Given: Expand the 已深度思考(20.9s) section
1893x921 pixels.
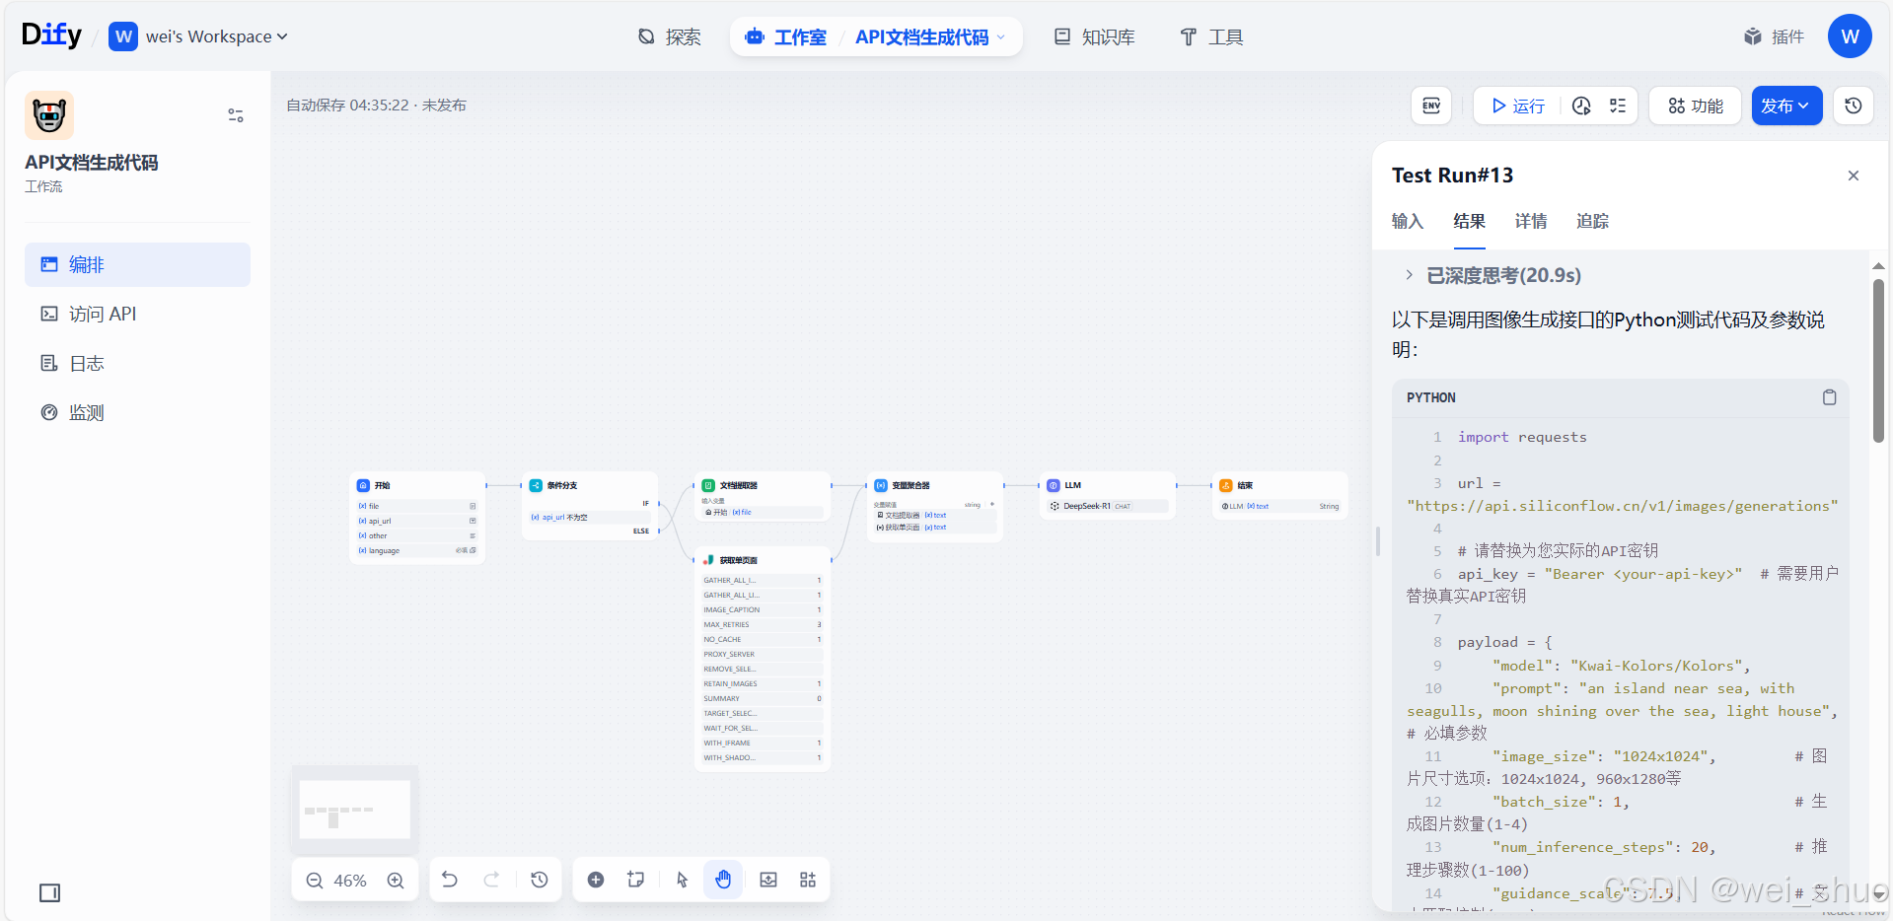Looking at the screenshot, I should [1409, 275].
